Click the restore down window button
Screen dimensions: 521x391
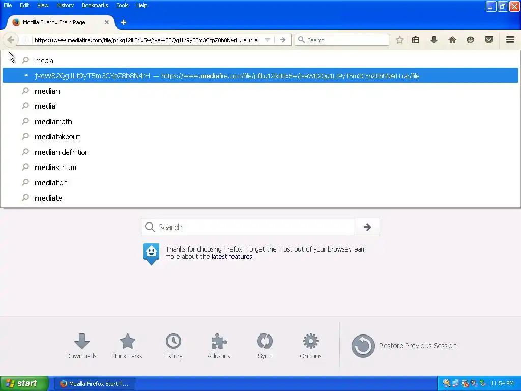click(x=503, y=6)
